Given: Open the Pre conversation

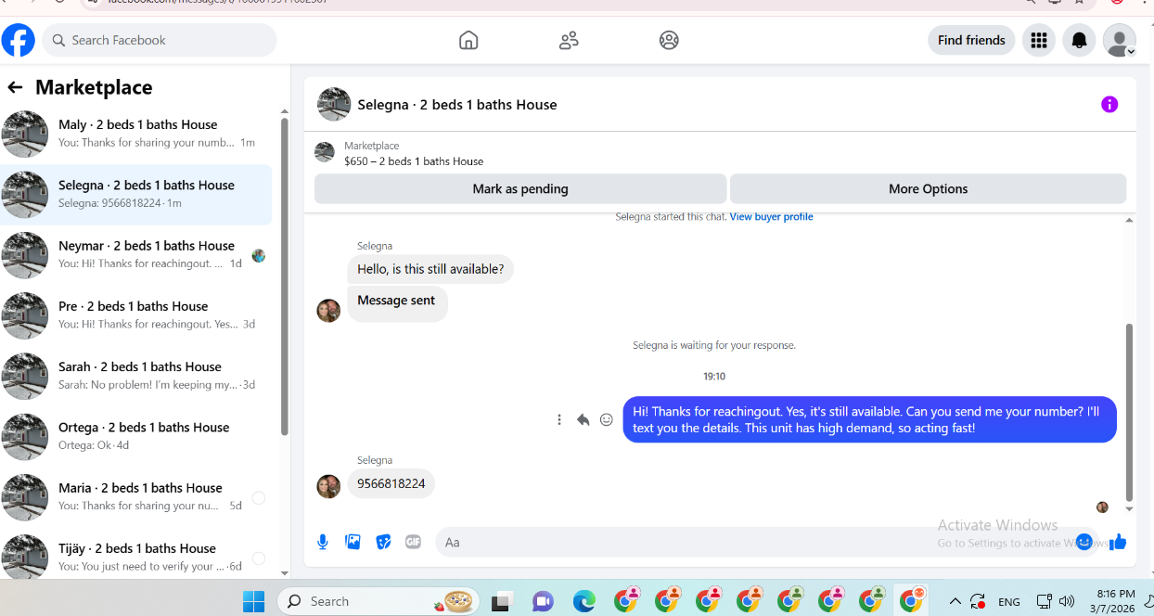Looking at the screenshot, I should click(137, 315).
